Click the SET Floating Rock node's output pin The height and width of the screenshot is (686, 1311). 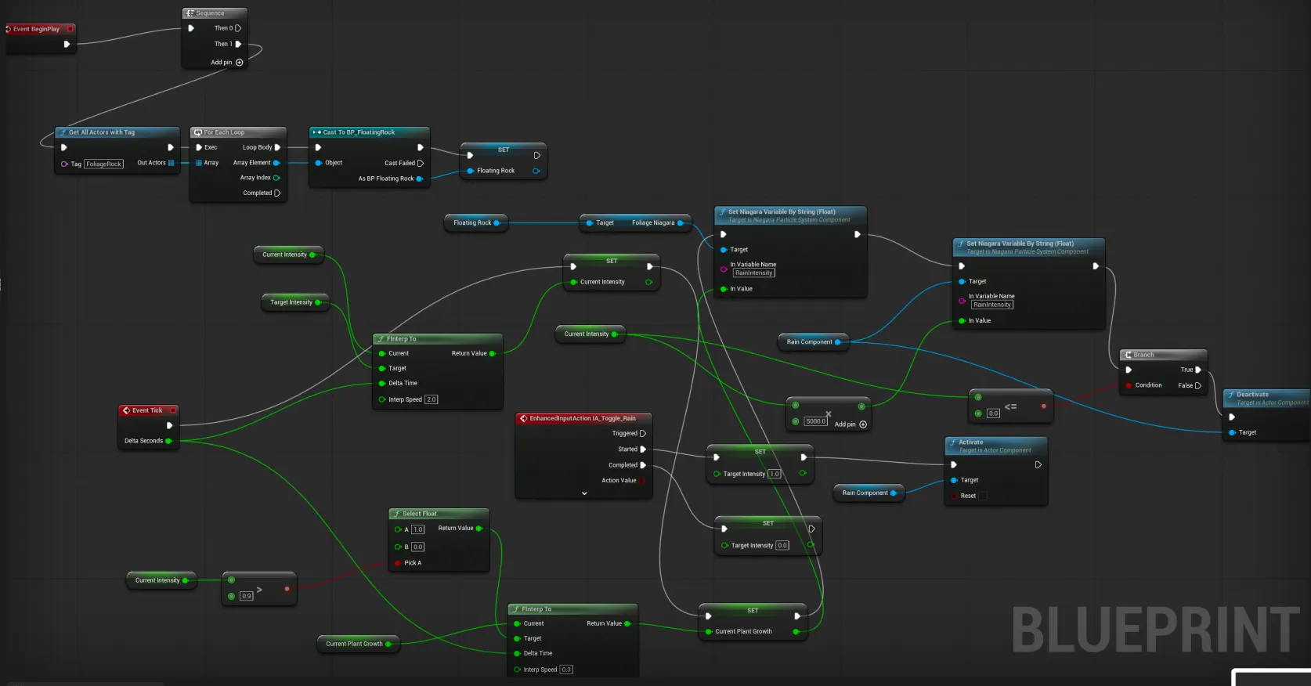tap(536, 171)
